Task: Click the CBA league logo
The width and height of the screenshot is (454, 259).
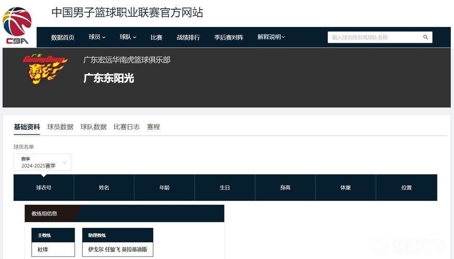Action: (x=17, y=26)
